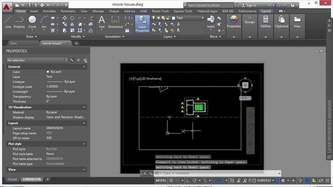Screen dimensions: 333x187
Task: Select the Dimension tool
Action: tap(116, 22)
